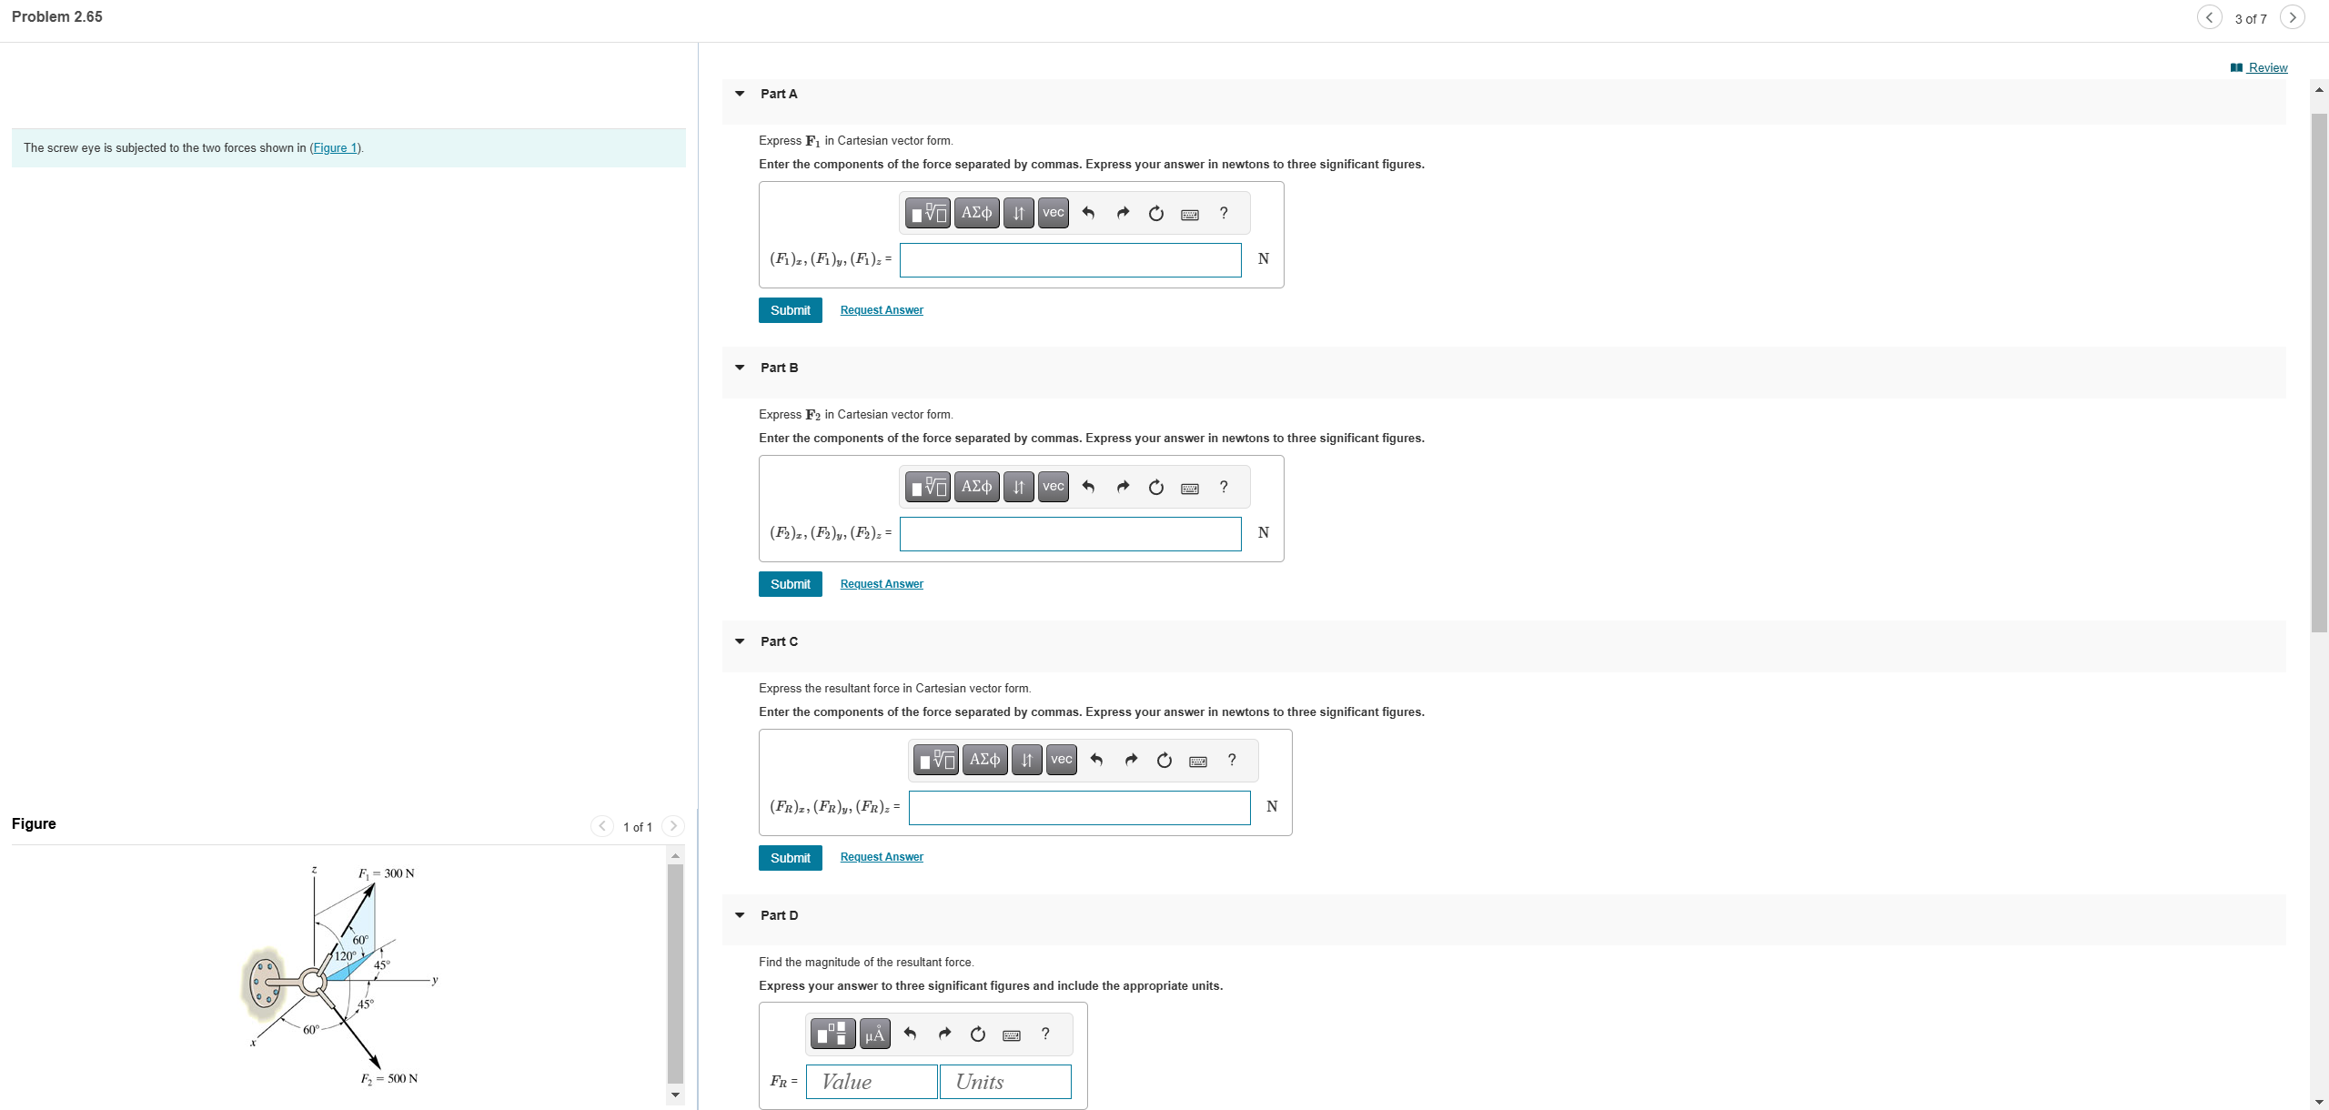Click the figure panel's vertical scrollbar
The image size is (2329, 1110).
pyautogui.click(x=675, y=974)
